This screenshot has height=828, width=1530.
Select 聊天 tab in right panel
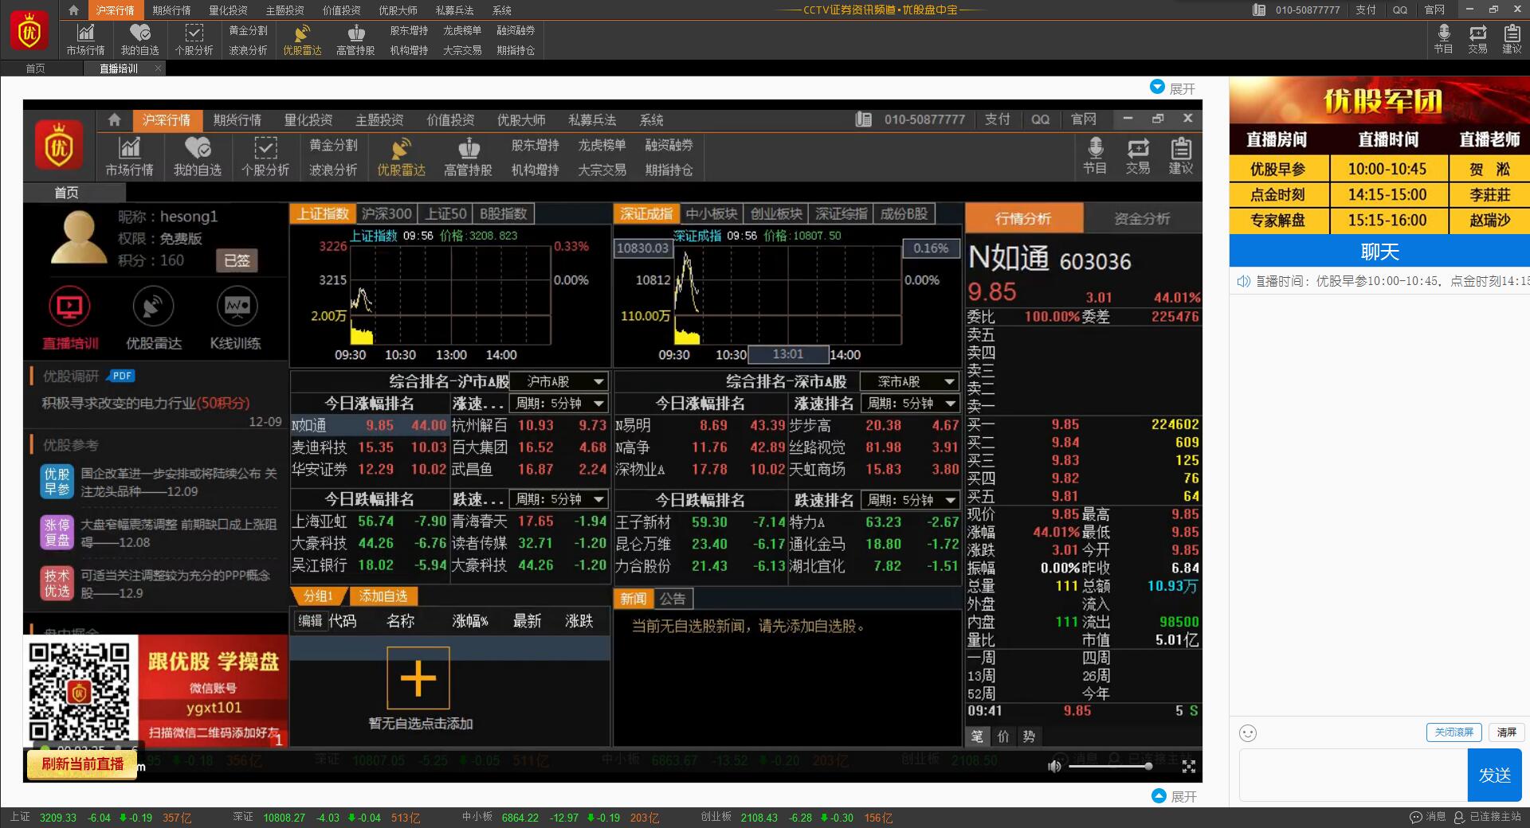[x=1379, y=252]
